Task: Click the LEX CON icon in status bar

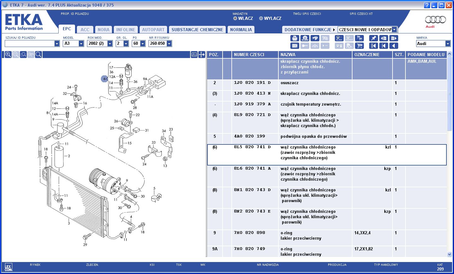Action: click(x=8, y=267)
